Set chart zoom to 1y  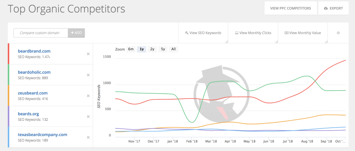pyautogui.click(x=142, y=49)
